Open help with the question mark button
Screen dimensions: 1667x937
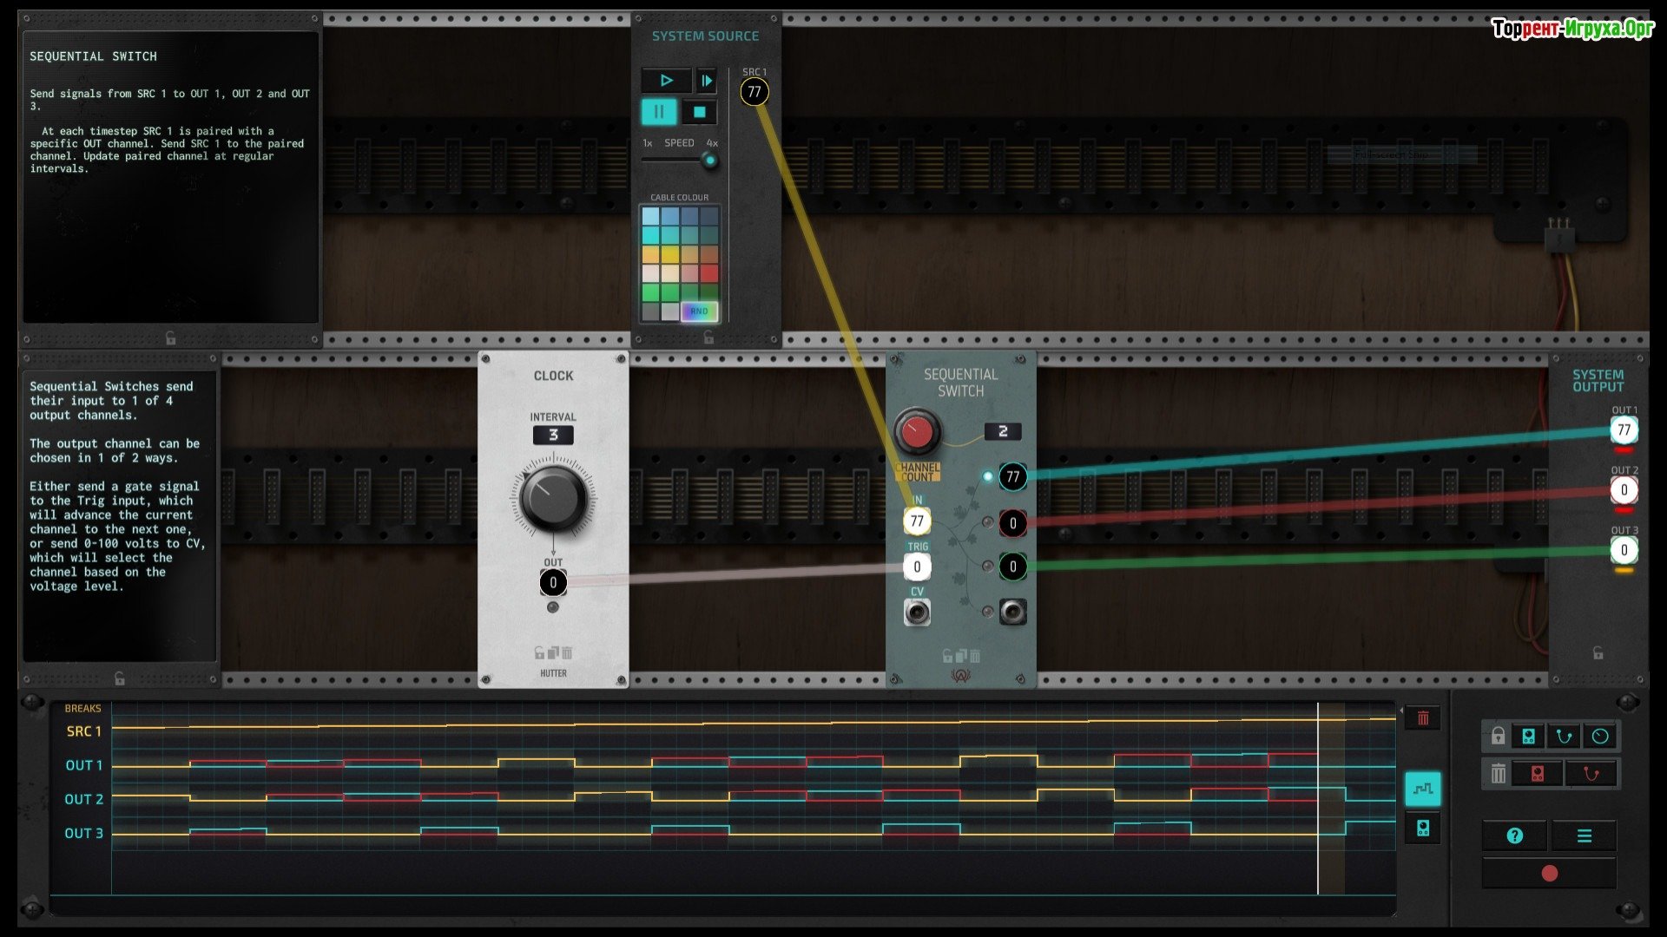coord(1514,835)
